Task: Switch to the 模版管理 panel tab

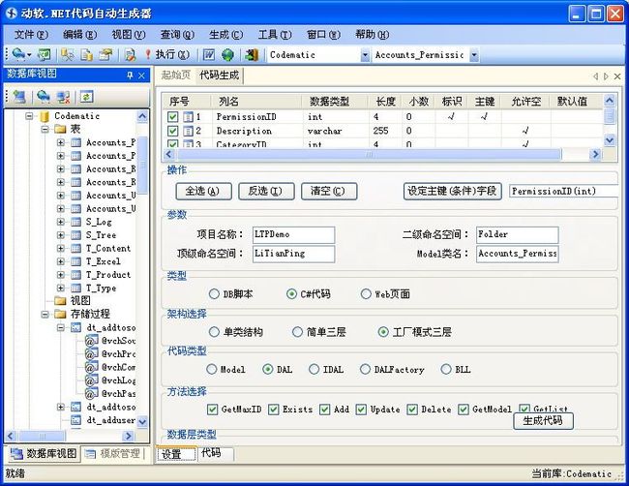Action: [113, 454]
